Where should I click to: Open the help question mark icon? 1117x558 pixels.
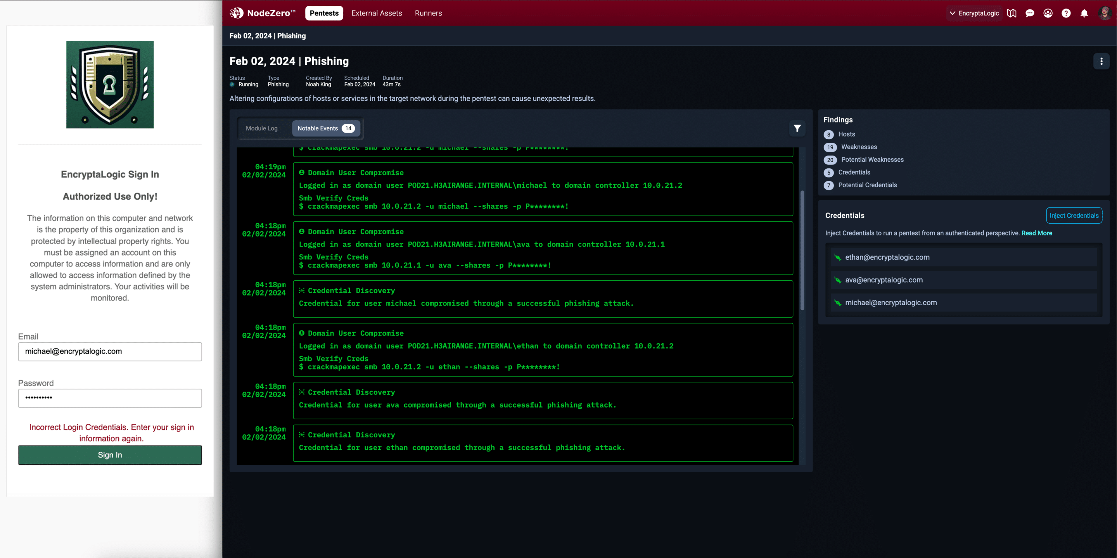1066,13
